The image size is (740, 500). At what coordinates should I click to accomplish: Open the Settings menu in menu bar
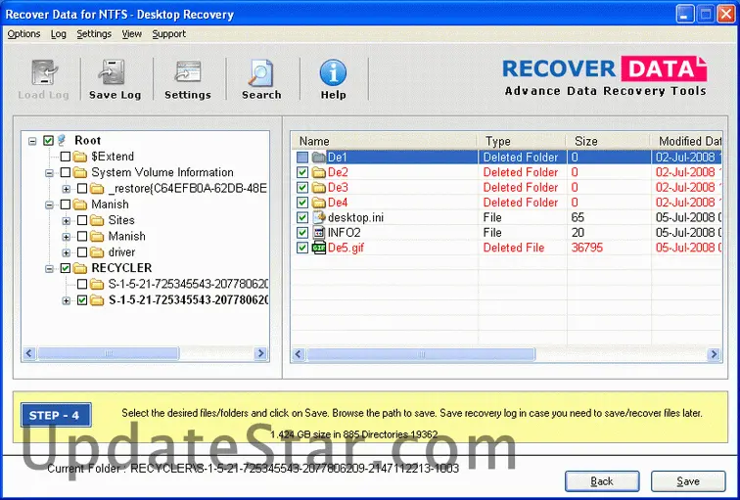click(94, 34)
